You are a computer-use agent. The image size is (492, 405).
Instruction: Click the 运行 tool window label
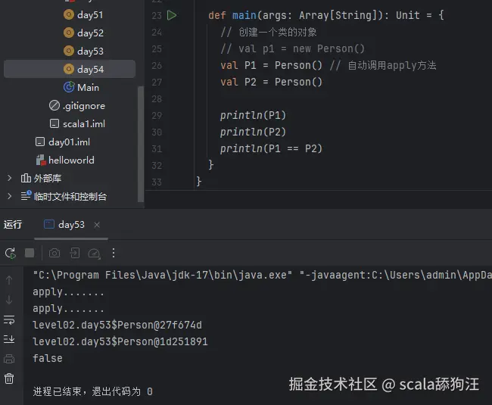pos(13,225)
